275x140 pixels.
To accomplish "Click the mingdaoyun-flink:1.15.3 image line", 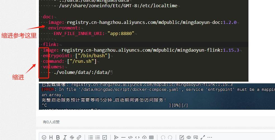I will [x=141, y=50].
